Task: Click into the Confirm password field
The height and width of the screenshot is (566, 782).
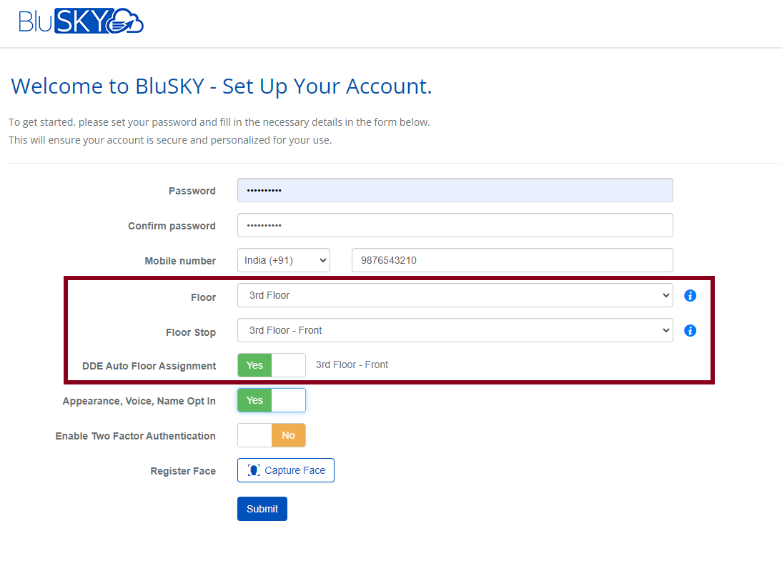Action: click(455, 225)
